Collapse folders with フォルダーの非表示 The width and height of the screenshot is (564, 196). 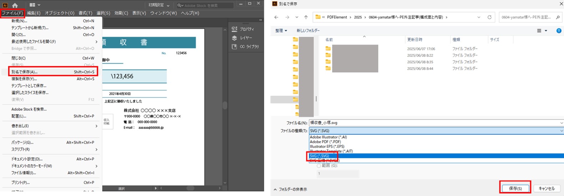tap(290, 190)
